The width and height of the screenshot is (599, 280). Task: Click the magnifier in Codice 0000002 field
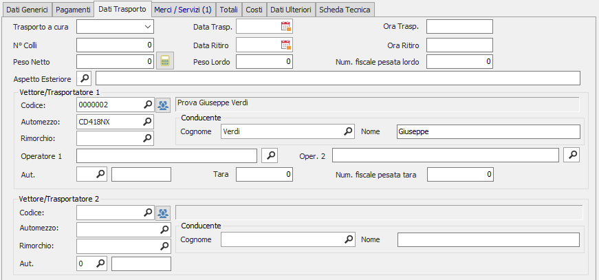(147, 105)
